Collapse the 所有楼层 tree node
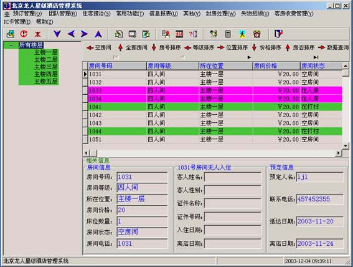The image size is (353, 267). [x=11, y=46]
